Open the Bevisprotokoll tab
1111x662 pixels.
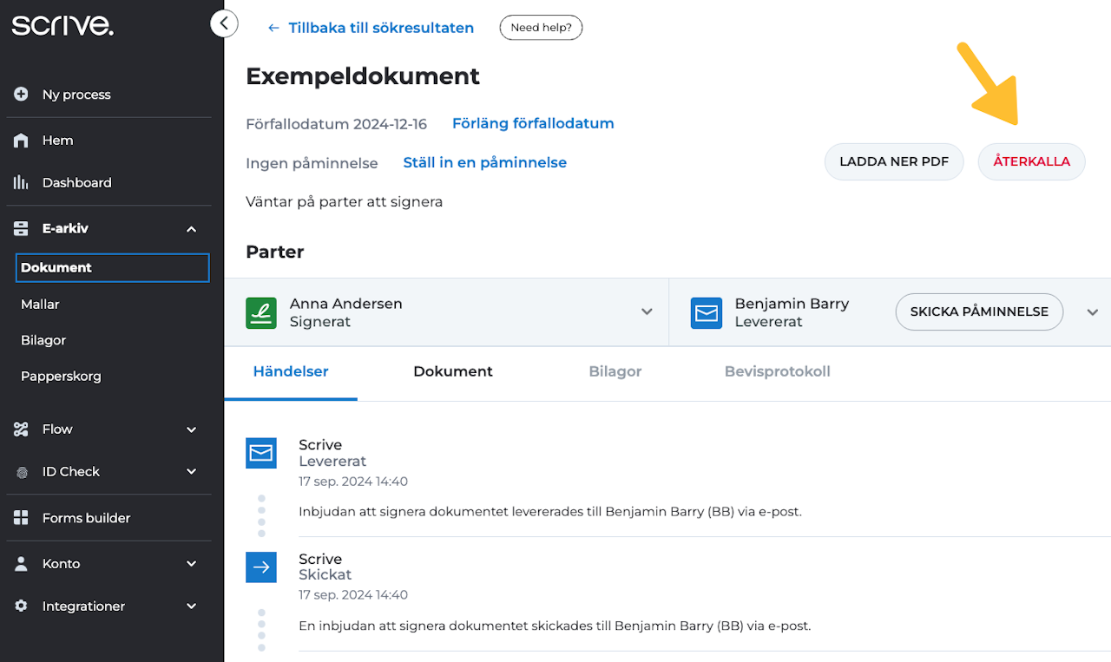(777, 371)
